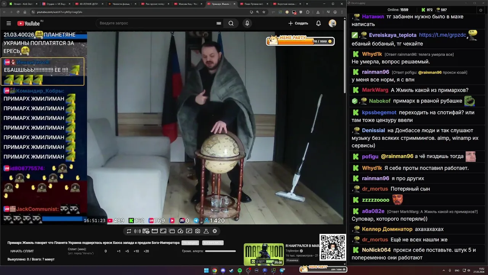Add +10 minutes to split
488x275 pixels.
coord(136,251)
